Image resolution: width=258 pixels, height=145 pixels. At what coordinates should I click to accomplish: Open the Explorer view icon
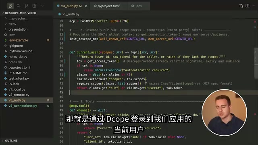coord(10,6)
